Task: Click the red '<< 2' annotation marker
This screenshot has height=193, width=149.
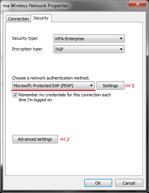Action: coord(65,139)
